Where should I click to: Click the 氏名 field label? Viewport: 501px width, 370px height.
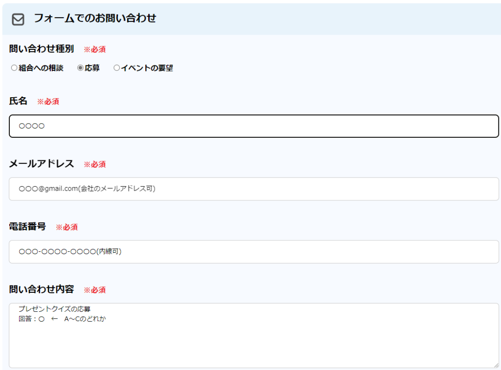[19, 101]
